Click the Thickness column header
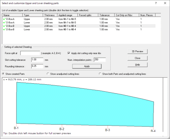The image size is (170, 139). coord(50,15)
